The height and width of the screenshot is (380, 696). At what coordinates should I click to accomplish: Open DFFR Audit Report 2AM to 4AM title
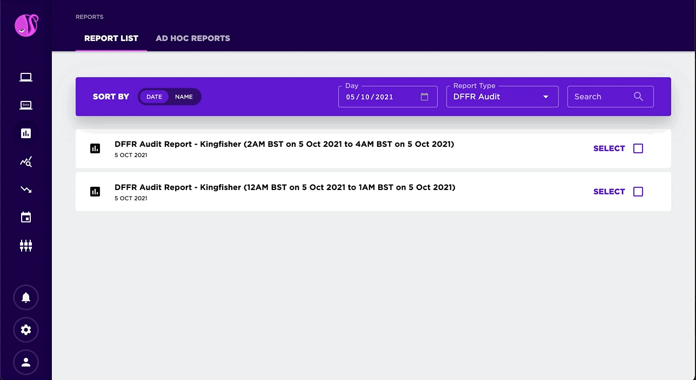(284, 144)
